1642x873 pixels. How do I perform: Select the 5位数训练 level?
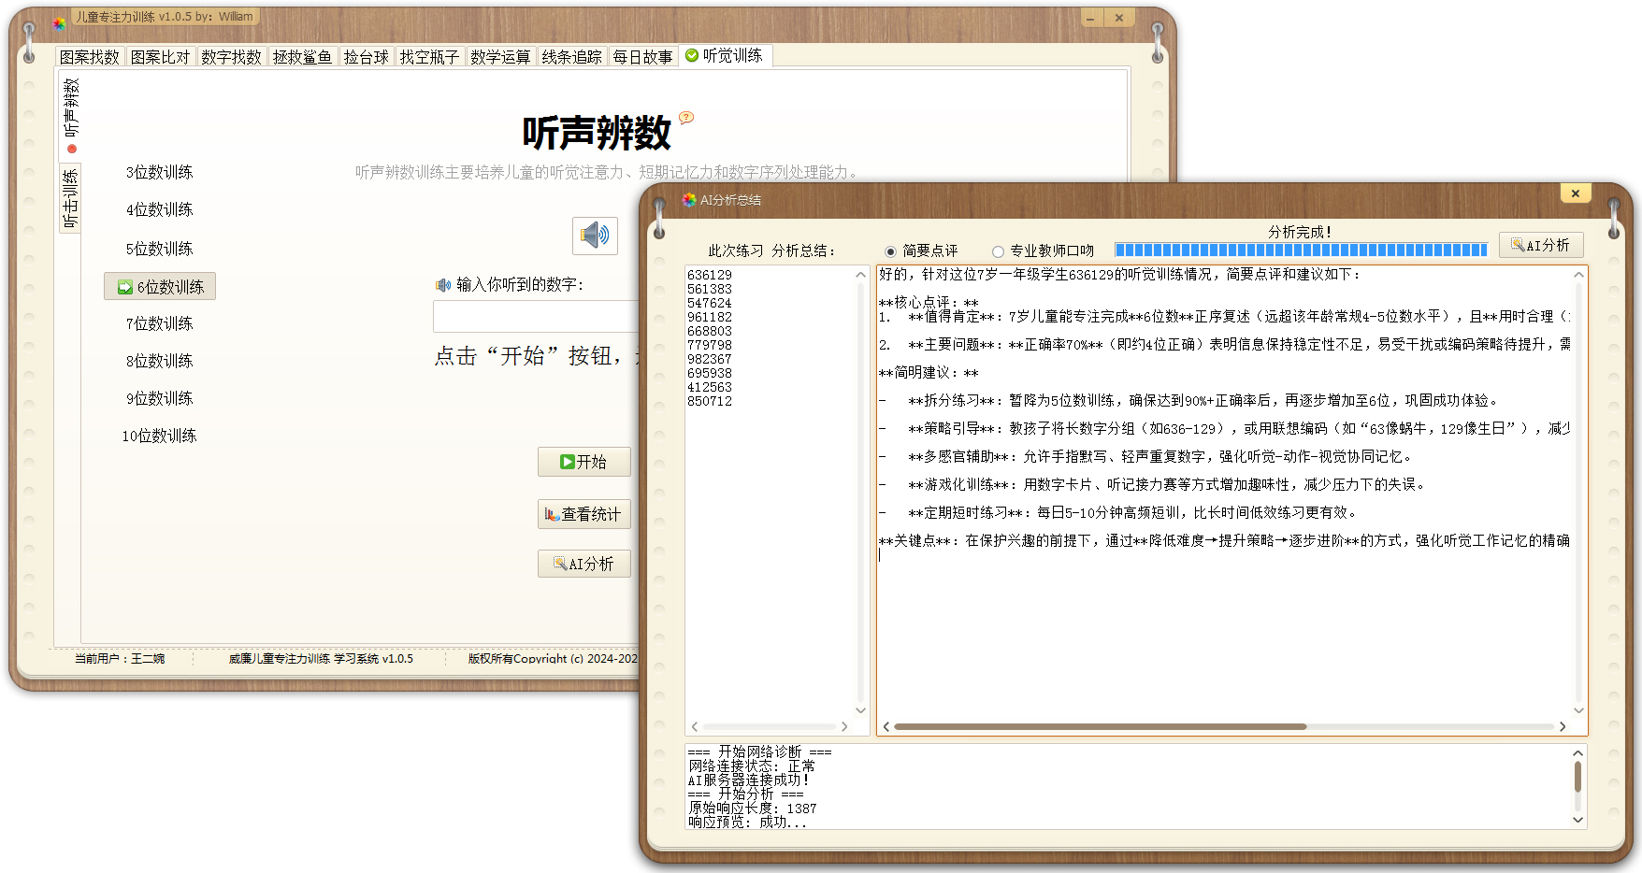click(159, 249)
